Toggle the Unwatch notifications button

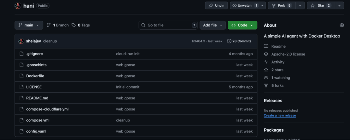coord(244,6)
